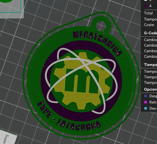Click the 'Desp' option label
The width and height of the screenshot is (157, 144).
[x=153, y=96]
